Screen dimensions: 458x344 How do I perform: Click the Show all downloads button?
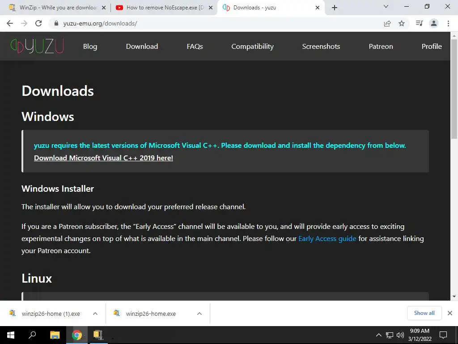[424, 313]
